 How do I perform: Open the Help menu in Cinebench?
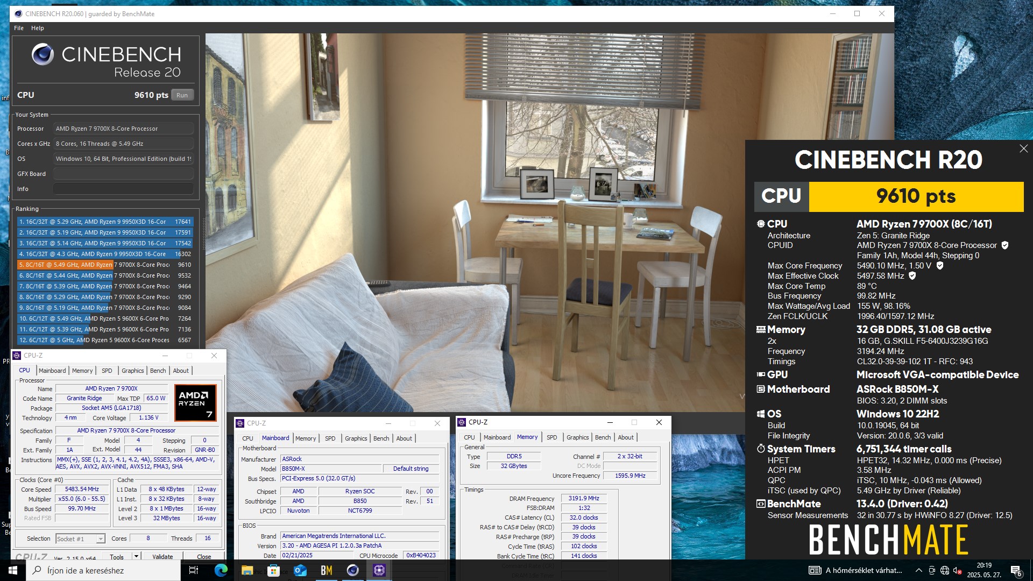38,28
